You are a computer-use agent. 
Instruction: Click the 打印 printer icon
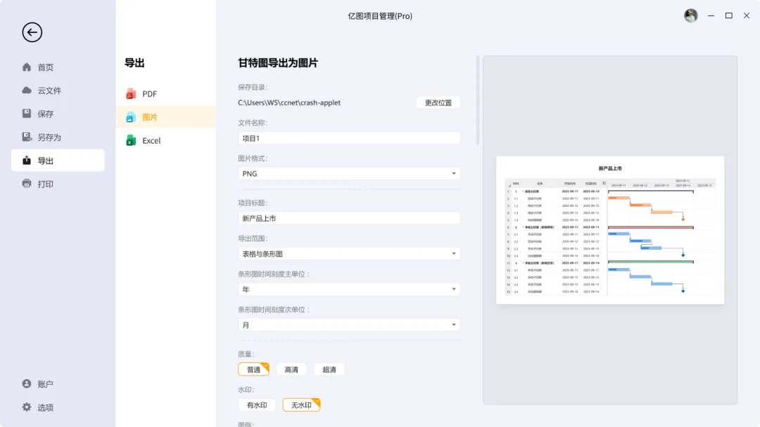click(x=27, y=184)
